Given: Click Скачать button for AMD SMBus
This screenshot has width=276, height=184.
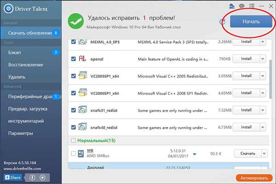Looking at the screenshot, I should pos(248,154).
